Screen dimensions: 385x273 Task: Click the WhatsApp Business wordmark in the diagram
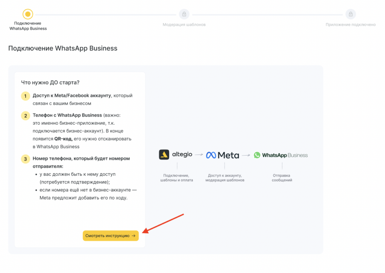point(285,155)
